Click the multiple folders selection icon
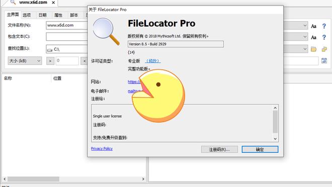The height and width of the screenshot is (187, 332). pyautogui.click(x=324, y=49)
